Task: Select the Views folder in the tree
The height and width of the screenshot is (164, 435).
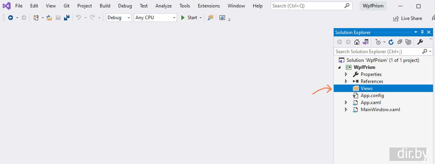Action: tap(383, 88)
